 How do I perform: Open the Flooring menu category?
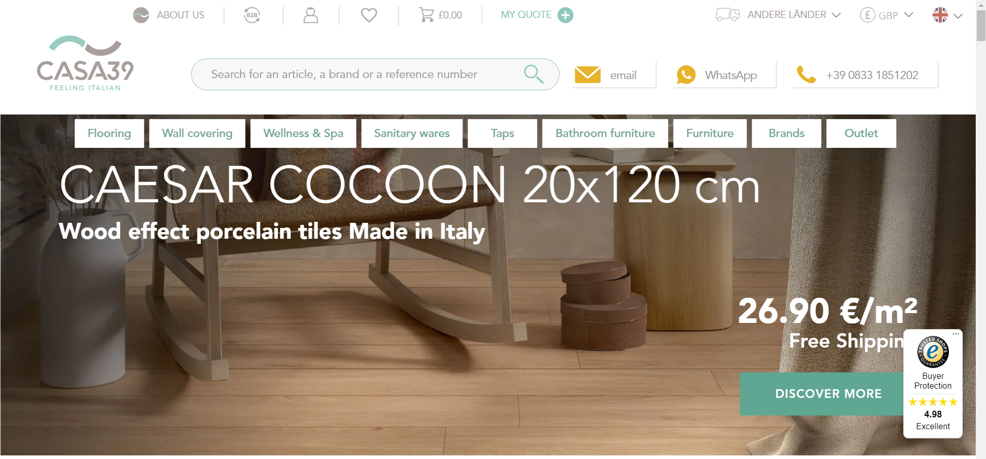[x=109, y=133]
